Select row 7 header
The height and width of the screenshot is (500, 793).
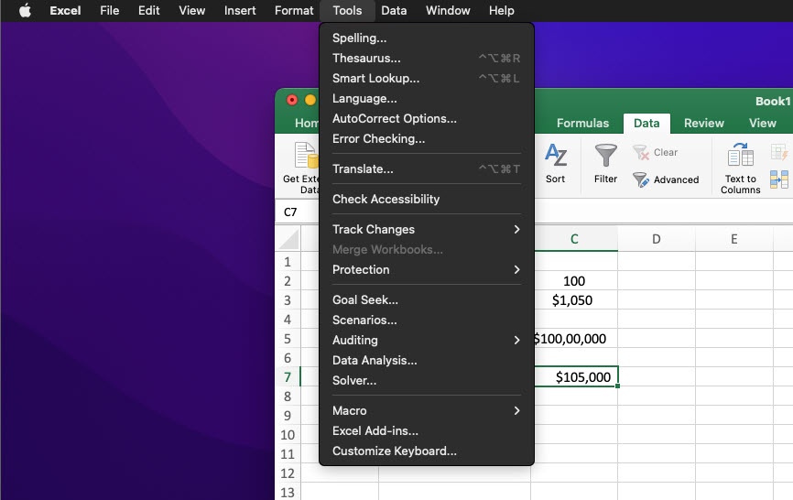click(x=288, y=377)
